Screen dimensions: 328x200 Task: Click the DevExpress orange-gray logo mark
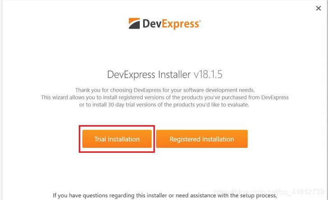click(134, 23)
